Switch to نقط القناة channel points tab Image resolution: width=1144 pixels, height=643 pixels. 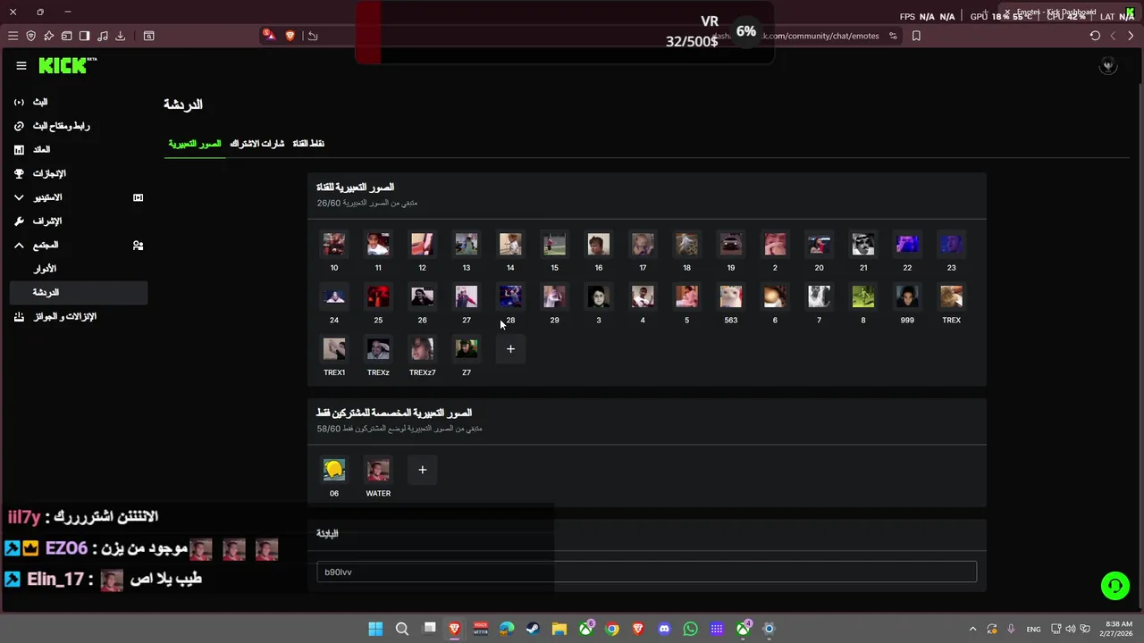coord(308,144)
